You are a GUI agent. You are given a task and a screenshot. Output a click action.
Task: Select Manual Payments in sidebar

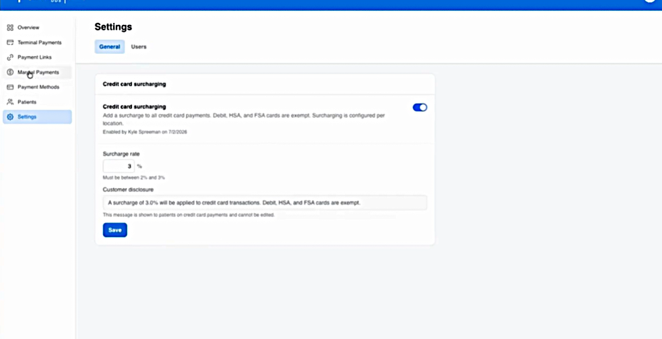tap(37, 72)
